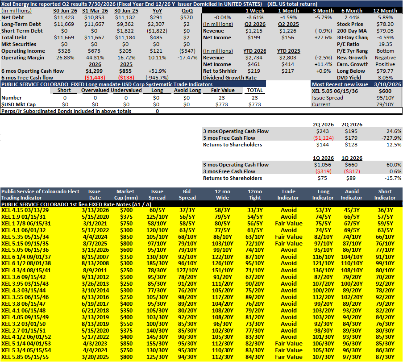Select the Net Debt row label
Screen dimensions: 403x362
12,17
